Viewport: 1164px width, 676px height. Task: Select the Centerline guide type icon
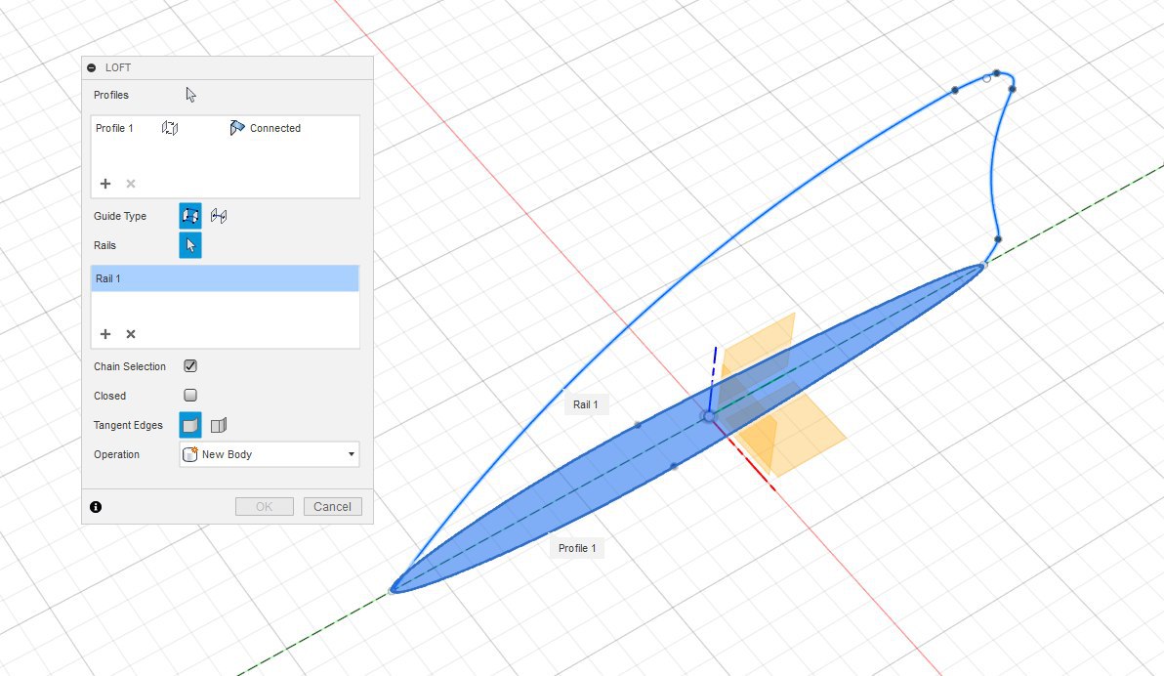pyautogui.click(x=219, y=216)
